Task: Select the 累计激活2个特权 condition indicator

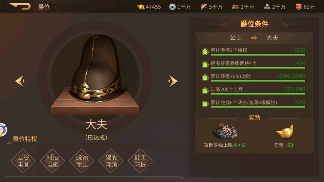Action: (x=205, y=51)
